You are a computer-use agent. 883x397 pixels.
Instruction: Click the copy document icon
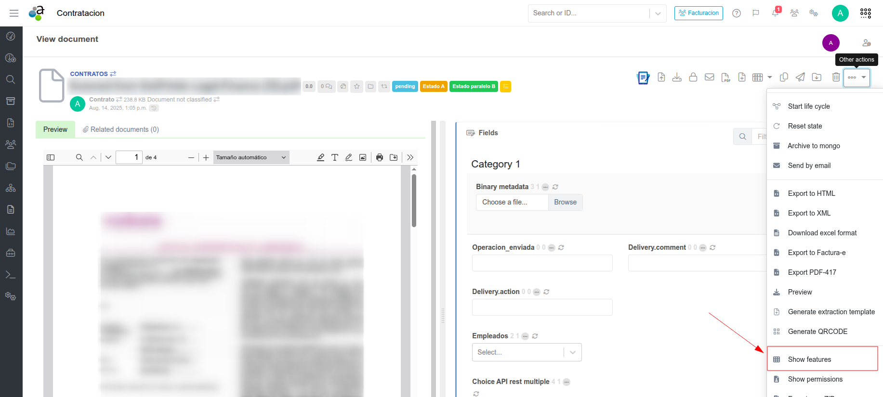click(784, 77)
